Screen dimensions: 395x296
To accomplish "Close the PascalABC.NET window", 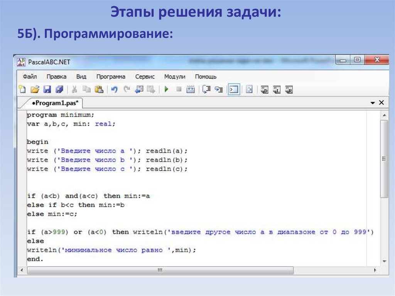I will click(x=377, y=60).
